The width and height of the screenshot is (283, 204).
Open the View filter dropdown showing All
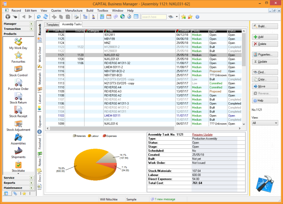[x=265, y=123]
